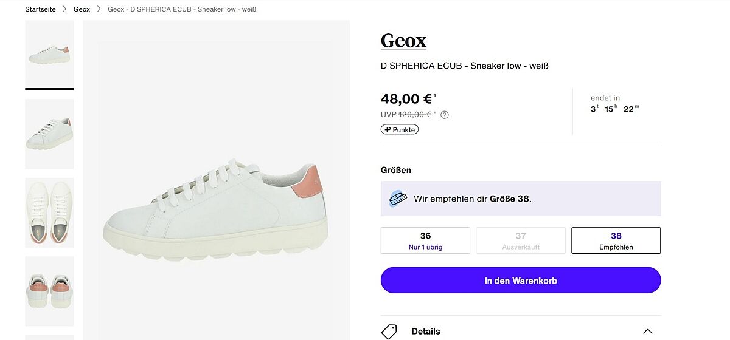
Task: Select recommended size 38
Action: coord(616,240)
